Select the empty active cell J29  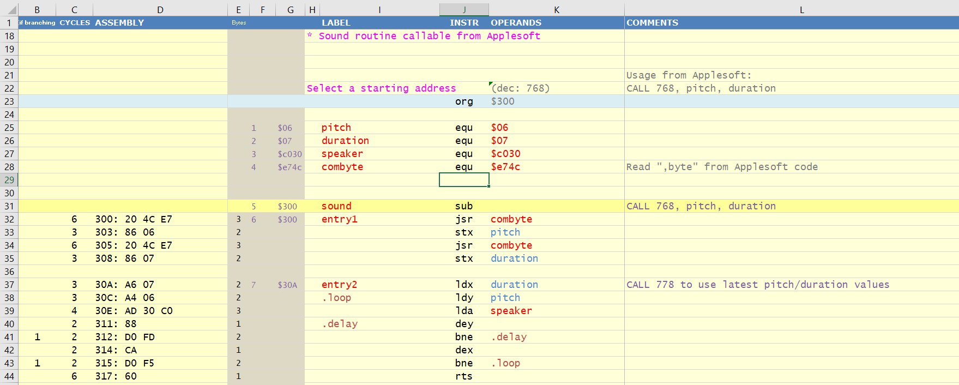(x=464, y=180)
